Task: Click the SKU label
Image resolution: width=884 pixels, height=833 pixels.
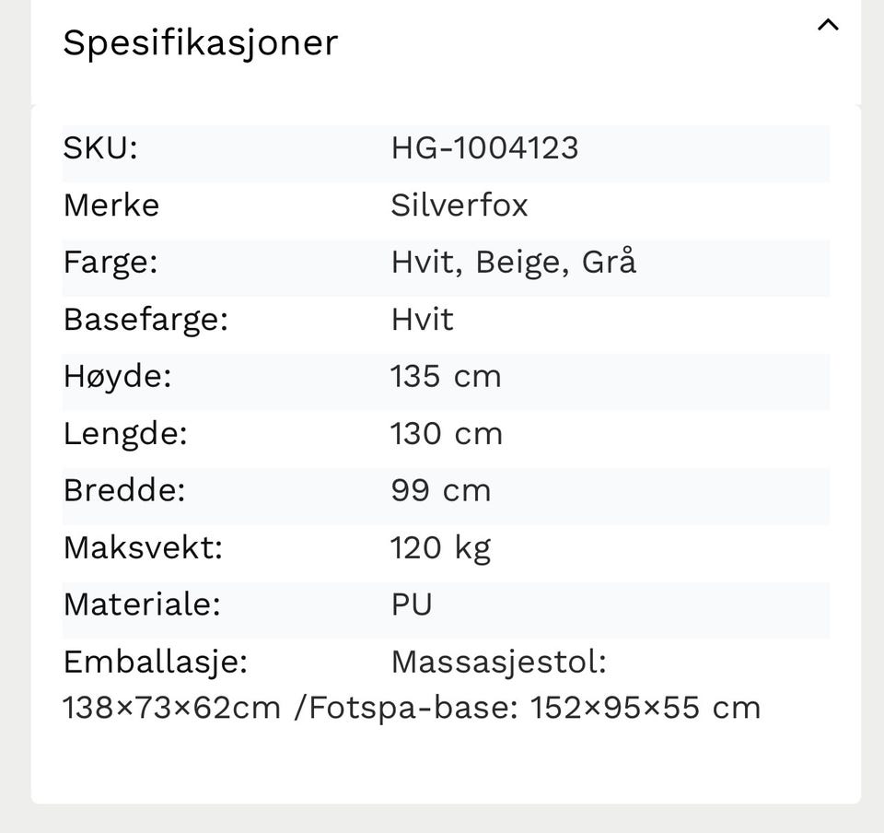Action: point(100,147)
